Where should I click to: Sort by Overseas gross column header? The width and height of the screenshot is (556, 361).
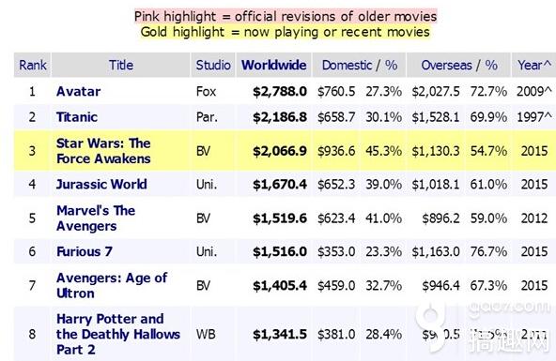[x=446, y=65]
